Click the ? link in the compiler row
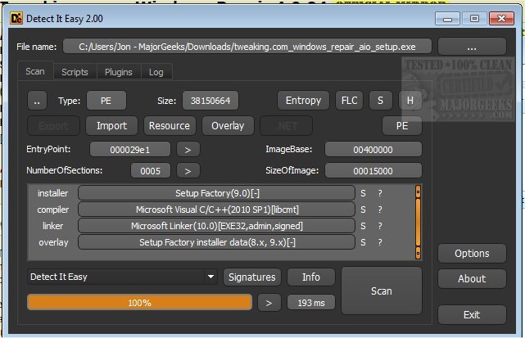525x338 pixels. [380, 210]
